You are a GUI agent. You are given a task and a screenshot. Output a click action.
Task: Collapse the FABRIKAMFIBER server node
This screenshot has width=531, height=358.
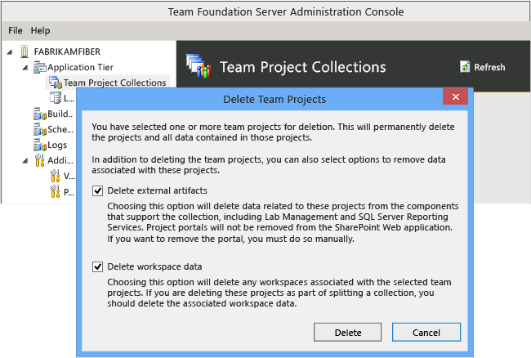10,51
